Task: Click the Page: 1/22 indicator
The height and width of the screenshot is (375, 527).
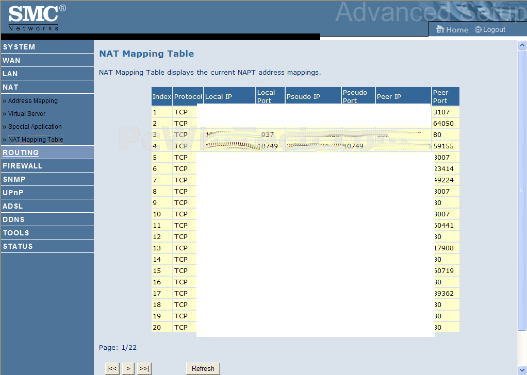Action: click(x=118, y=348)
